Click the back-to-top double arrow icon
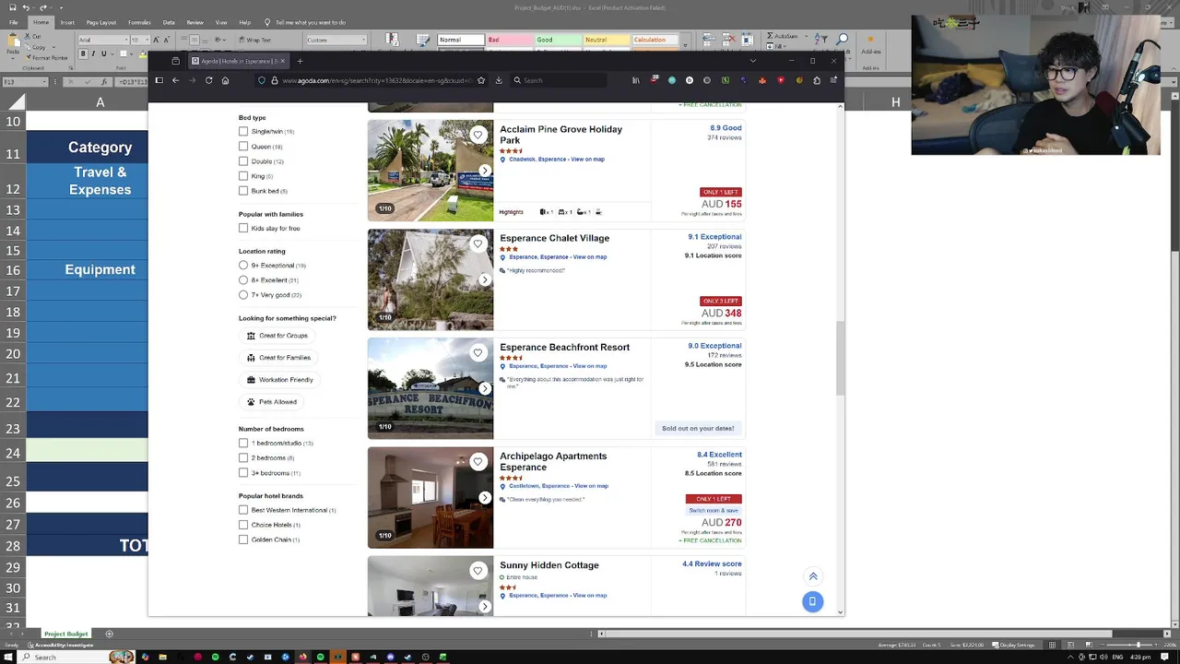 pos(813,576)
